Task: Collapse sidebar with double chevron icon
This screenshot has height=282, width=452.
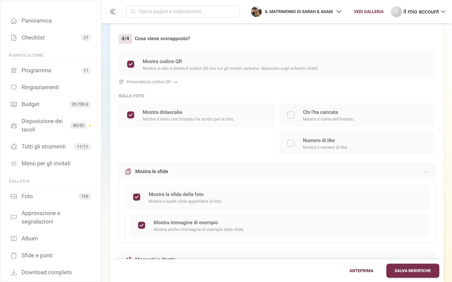Action: [x=113, y=12]
